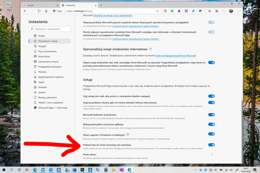The image size is (260, 173).
Task: Open the Settings and more ellipsis menu
Action: [x=238, y=11]
